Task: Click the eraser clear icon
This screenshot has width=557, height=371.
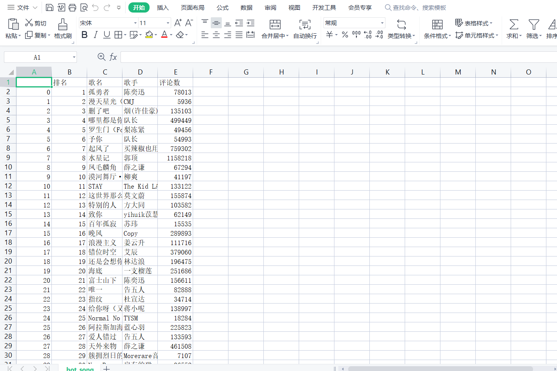Action: point(180,35)
